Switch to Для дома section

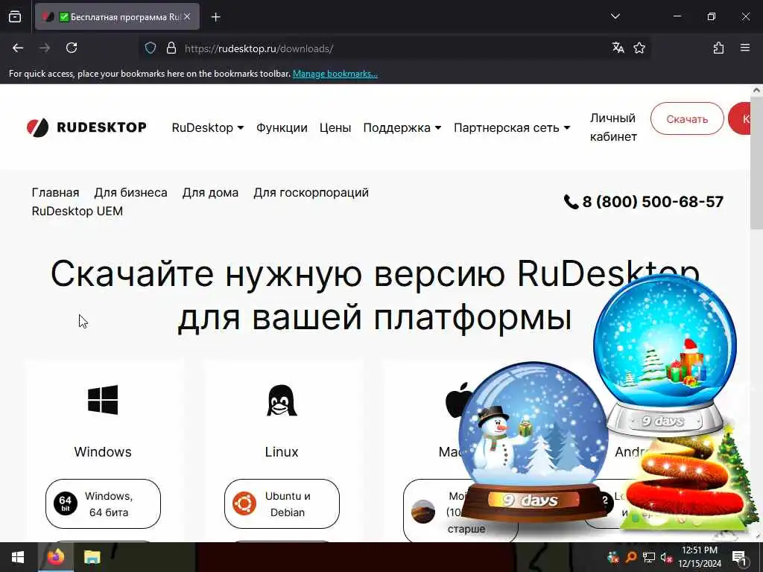[210, 193]
